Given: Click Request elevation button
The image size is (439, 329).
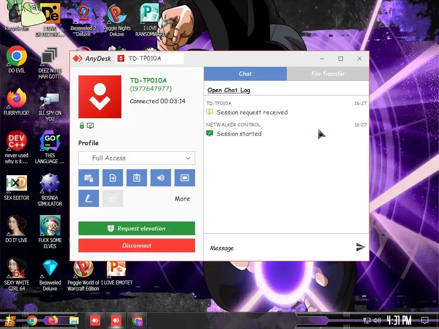Looking at the screenshot, I should tap(137, 228).
